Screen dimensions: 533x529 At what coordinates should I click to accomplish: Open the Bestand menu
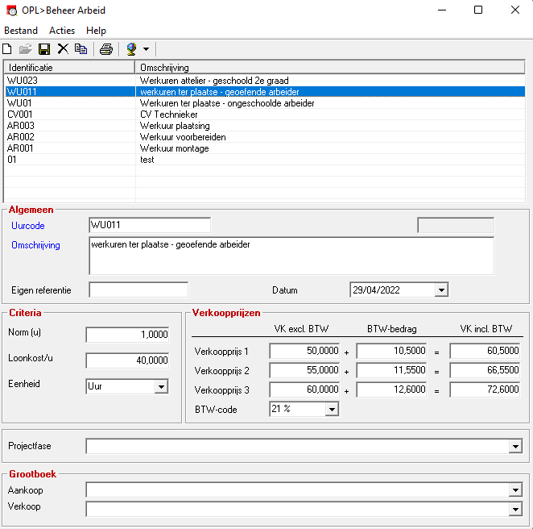(x=21, y=31)
